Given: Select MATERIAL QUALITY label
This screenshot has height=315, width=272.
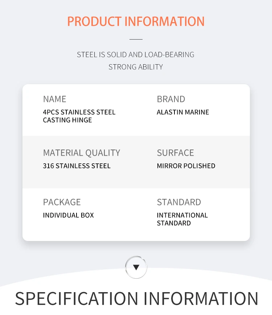Looking at the screenshot, I should coord(82,153).
